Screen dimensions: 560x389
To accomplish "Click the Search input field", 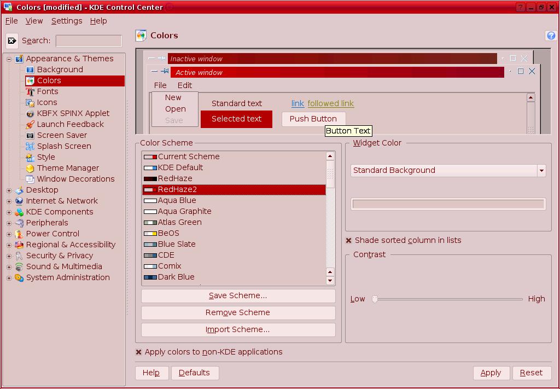I will [89, 40].
